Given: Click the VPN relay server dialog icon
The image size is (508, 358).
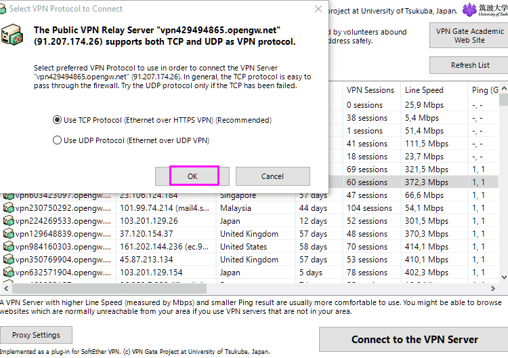Looking at the screenshot, I should click(x=12, y=35).
